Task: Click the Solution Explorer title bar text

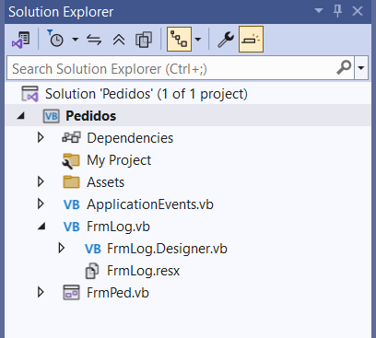Action: pyautogui.click(x=61, y=12)
